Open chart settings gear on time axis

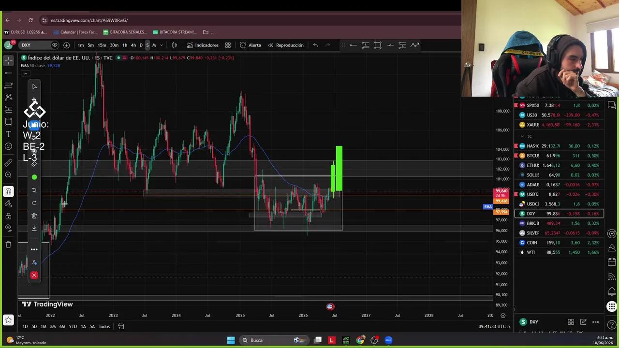[x=503, y=316]
